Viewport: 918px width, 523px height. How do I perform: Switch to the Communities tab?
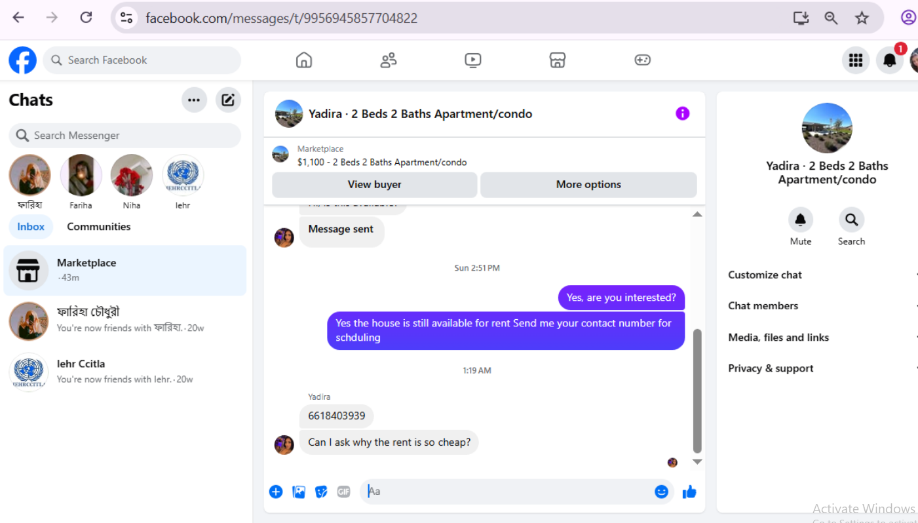click(x=99, y=227)
